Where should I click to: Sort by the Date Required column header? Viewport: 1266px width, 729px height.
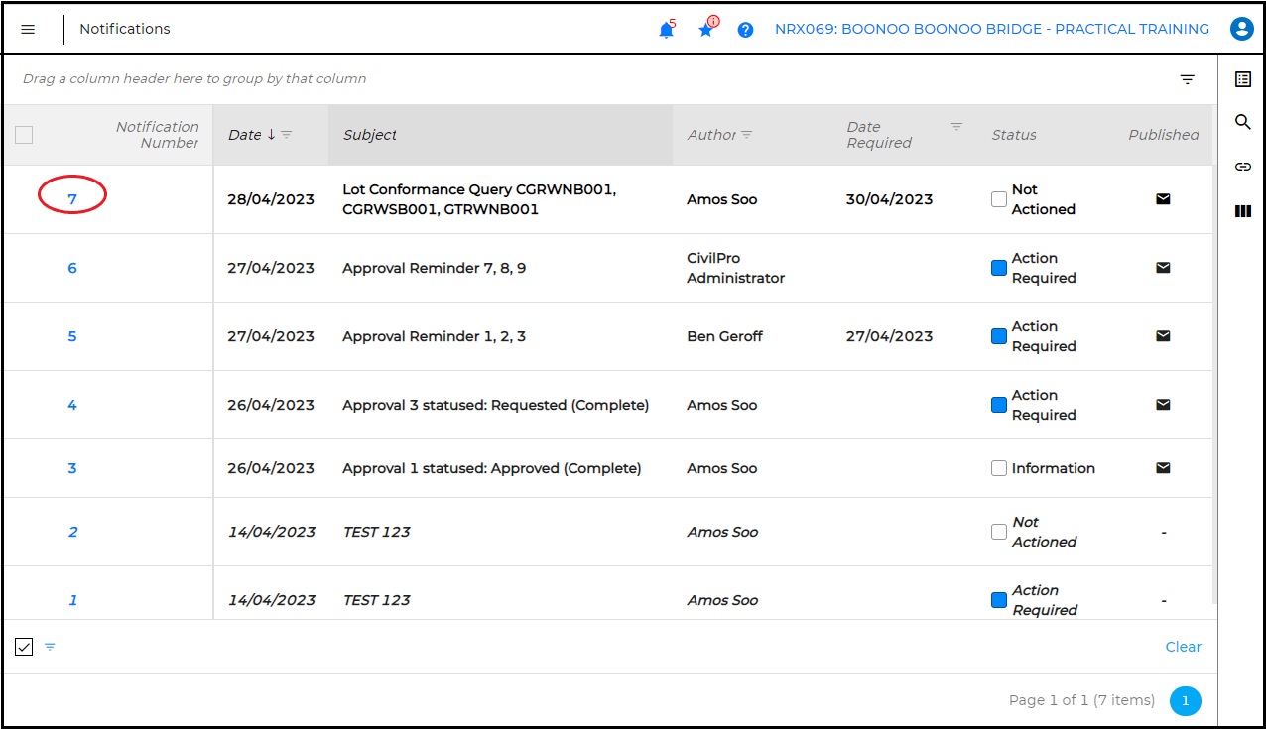[879, 135]
